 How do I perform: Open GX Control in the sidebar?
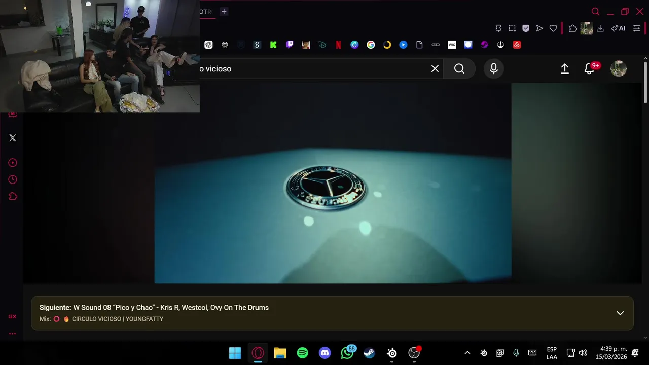coord(12,316)
